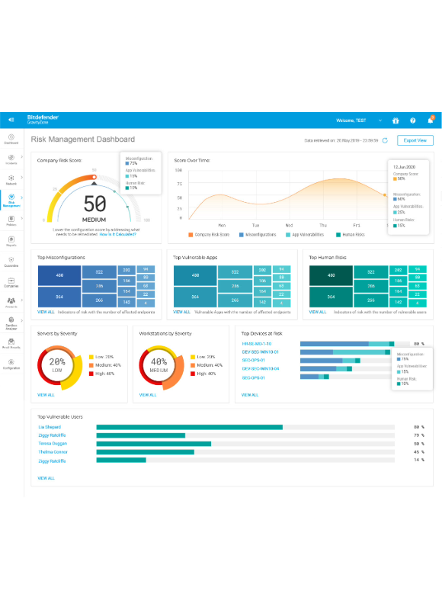This screenshot has width=442, height=610.
Task: Select the Policies sidebar menu item
Action: 11,220
